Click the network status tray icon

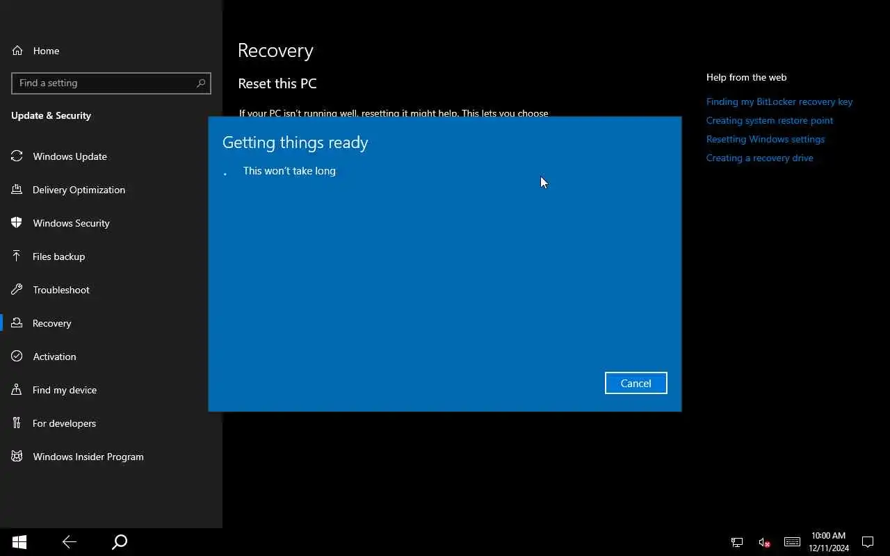coord(737,542)
